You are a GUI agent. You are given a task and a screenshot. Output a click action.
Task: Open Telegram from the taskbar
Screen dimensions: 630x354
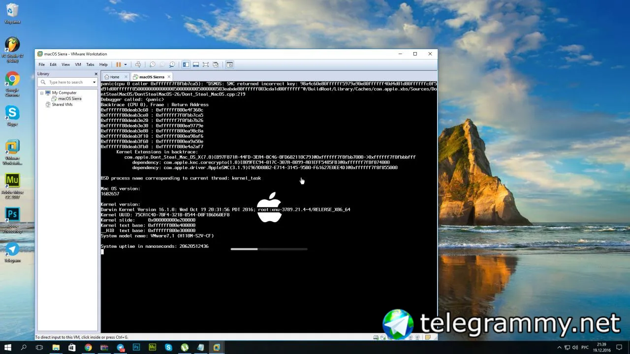point(120,348)
